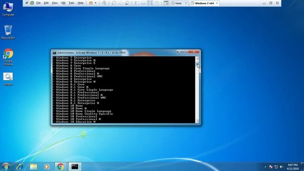Close the Administrator console window
This screenshot has width=304, height=171.
(x=194, y=52)
